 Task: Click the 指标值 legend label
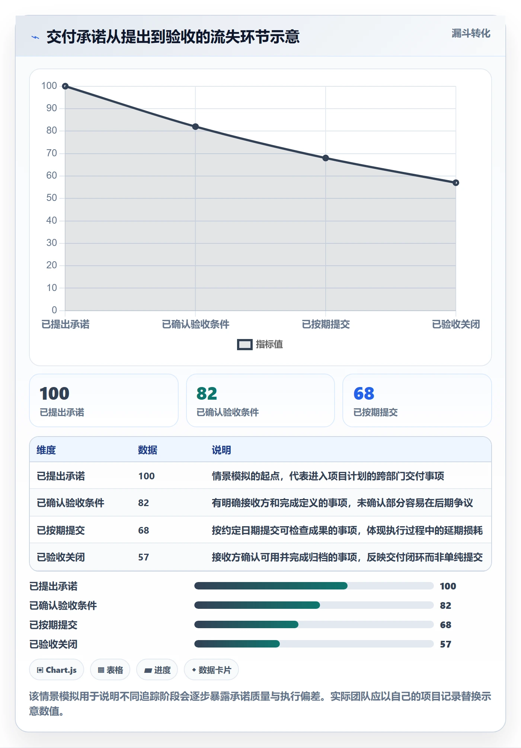[269, 345]
